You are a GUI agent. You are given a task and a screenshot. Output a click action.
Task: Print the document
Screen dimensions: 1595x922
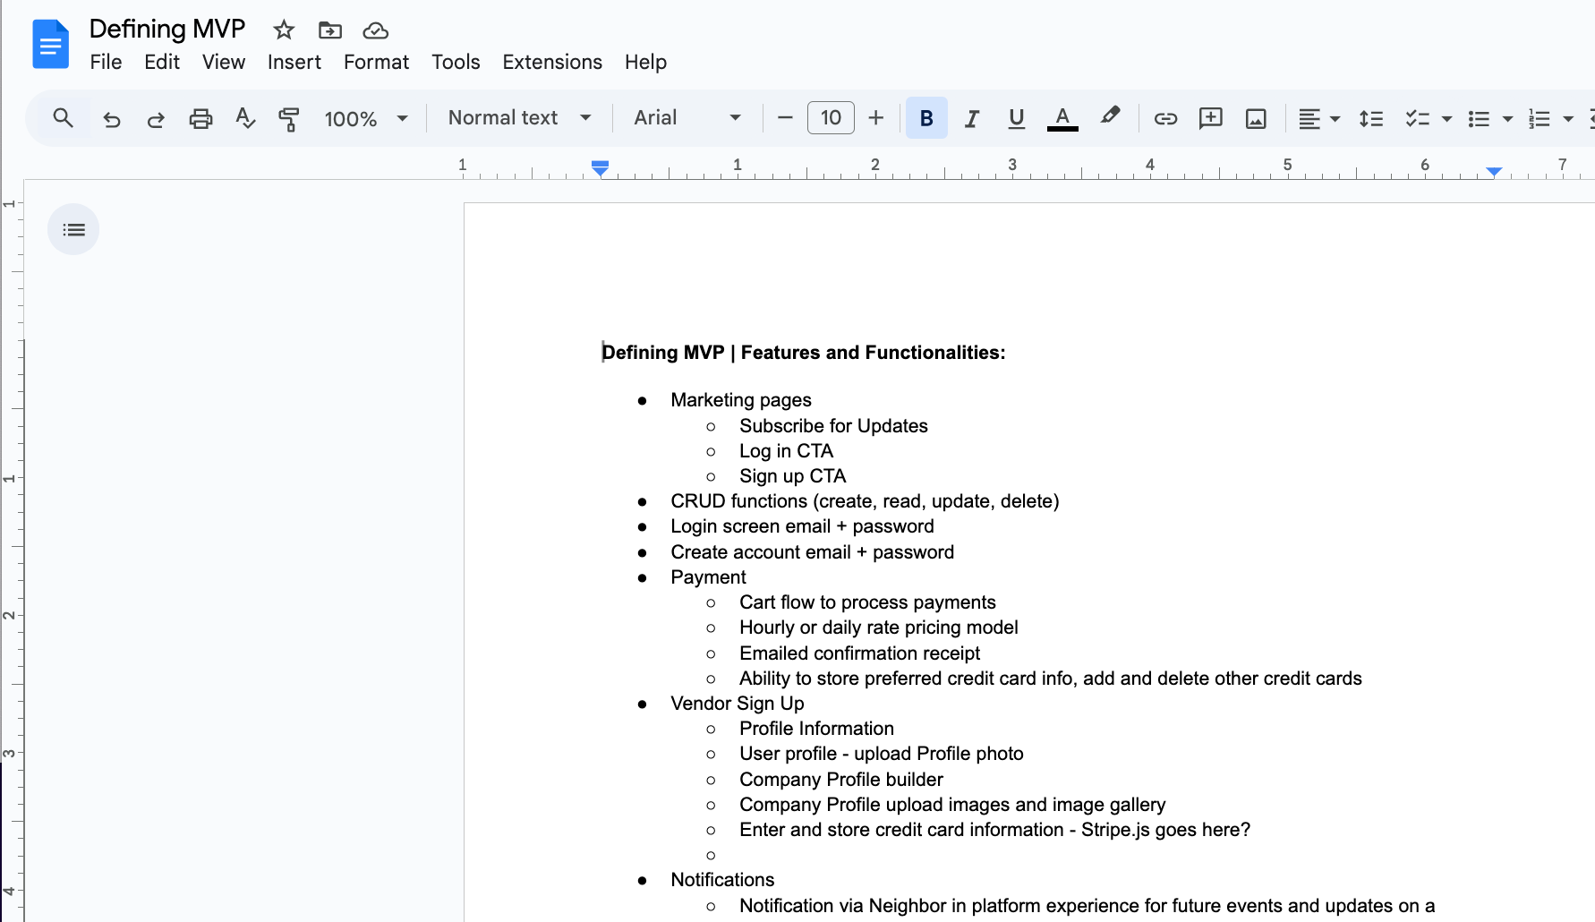(200, 118)
